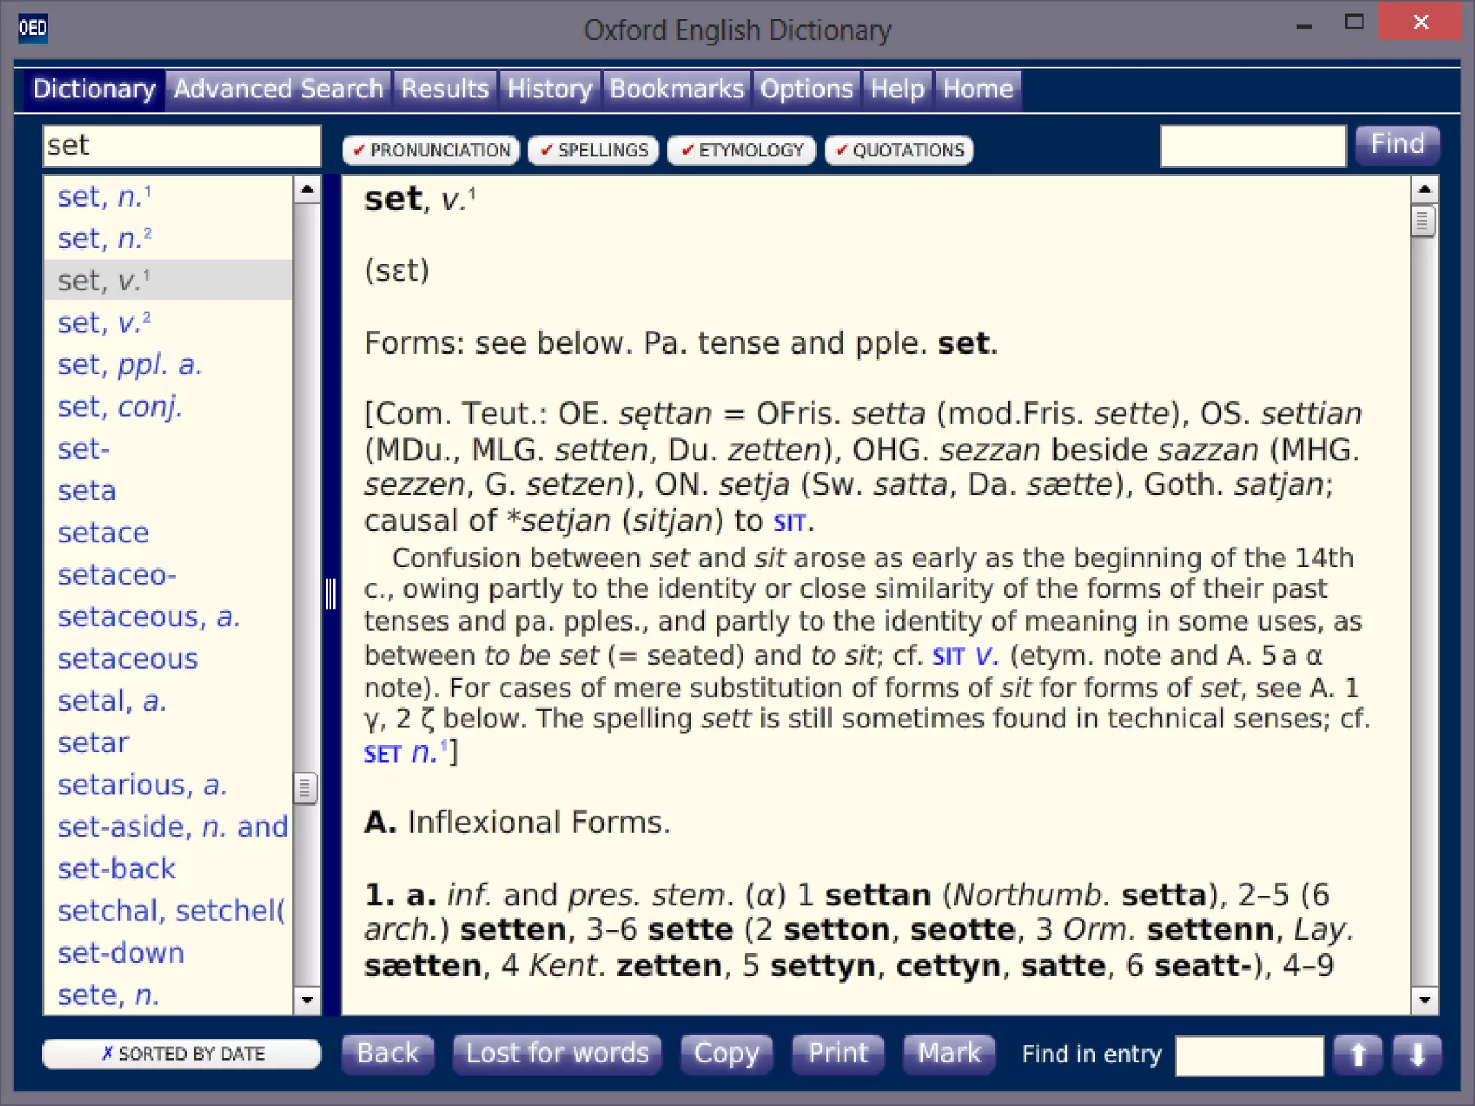The image size is (1475, 1106).
Task: Enable the Sorted by Date toggle
Action: 181,1054
